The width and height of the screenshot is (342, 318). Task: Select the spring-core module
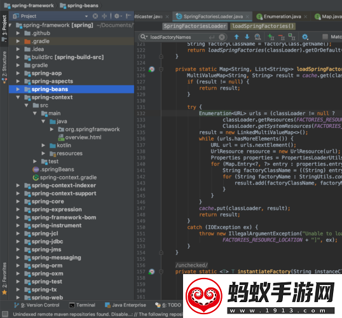click(x=44, y=202)
